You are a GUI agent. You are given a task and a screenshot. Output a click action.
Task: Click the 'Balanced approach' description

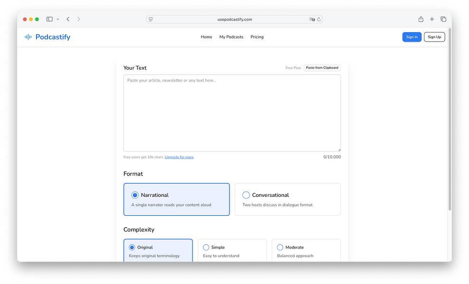[295, 256]
